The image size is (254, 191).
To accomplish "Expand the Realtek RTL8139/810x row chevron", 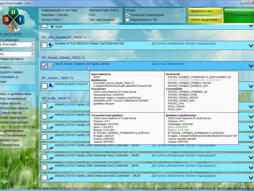I will (x=251, y=46).
